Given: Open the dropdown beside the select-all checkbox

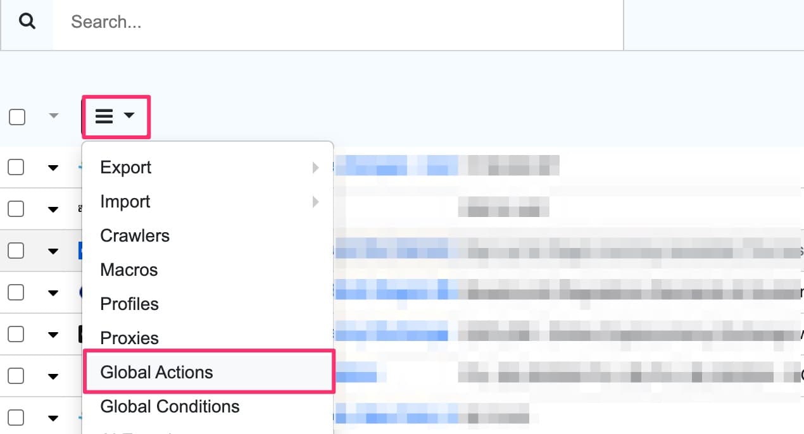Looking at the screenshot, I should coord(54,116).
